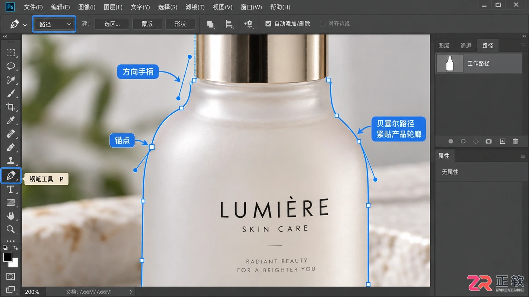529x297 pixels.
Task: Open the 图层(L) menu
Action: point(113,7)
